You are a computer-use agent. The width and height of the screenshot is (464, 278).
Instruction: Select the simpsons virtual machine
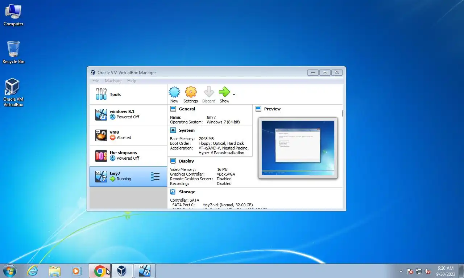pyautogui.click(x=128, y=156)
